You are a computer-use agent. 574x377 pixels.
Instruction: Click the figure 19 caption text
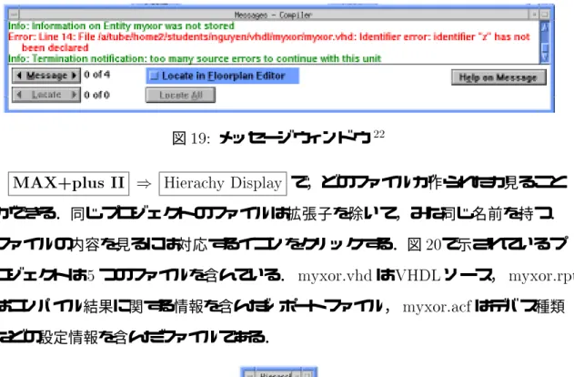pyautogui.click(x=278, y=138)
